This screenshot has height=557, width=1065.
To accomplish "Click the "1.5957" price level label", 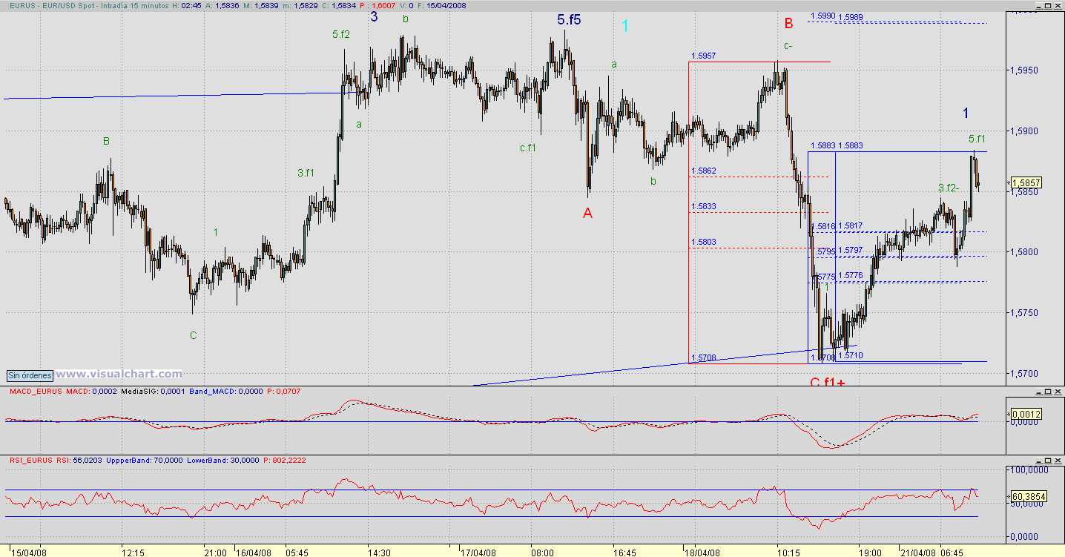I will [703, 56].
